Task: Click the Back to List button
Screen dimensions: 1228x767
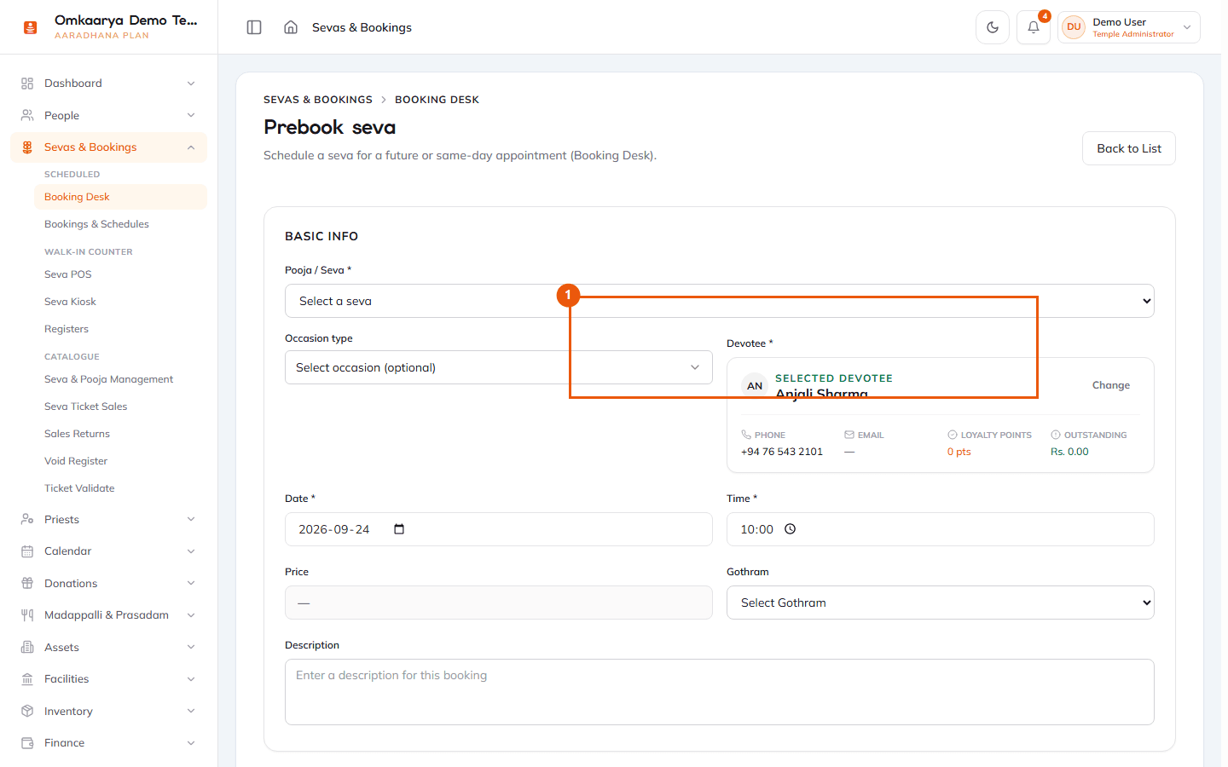Action: pos(1129,148)
